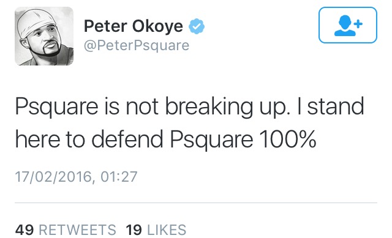Click the word RETWEETS label
This screenshot has width=392, height=238.
tap(78, 230)
